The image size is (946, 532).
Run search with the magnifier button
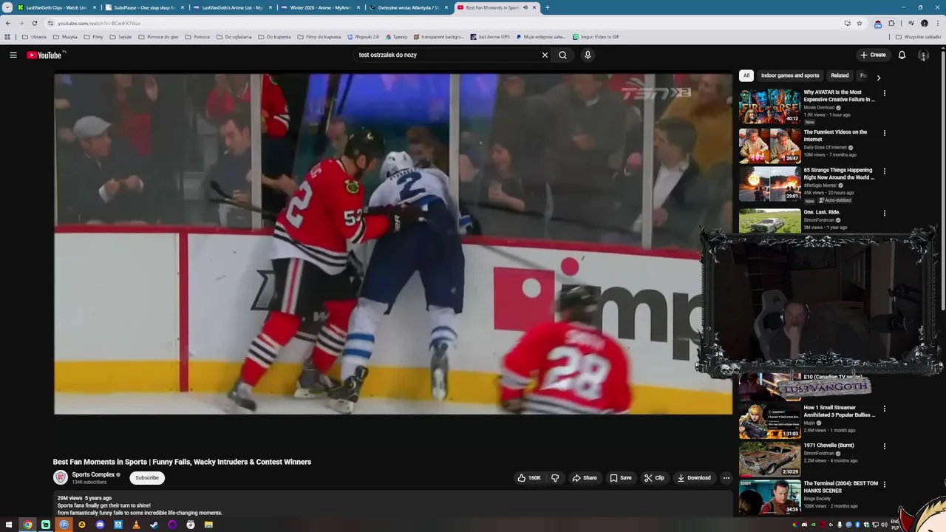[563, 55]
